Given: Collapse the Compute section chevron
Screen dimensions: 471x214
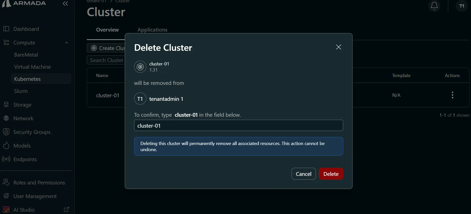Looking at the screenshot, I should (x=67, y=43).
